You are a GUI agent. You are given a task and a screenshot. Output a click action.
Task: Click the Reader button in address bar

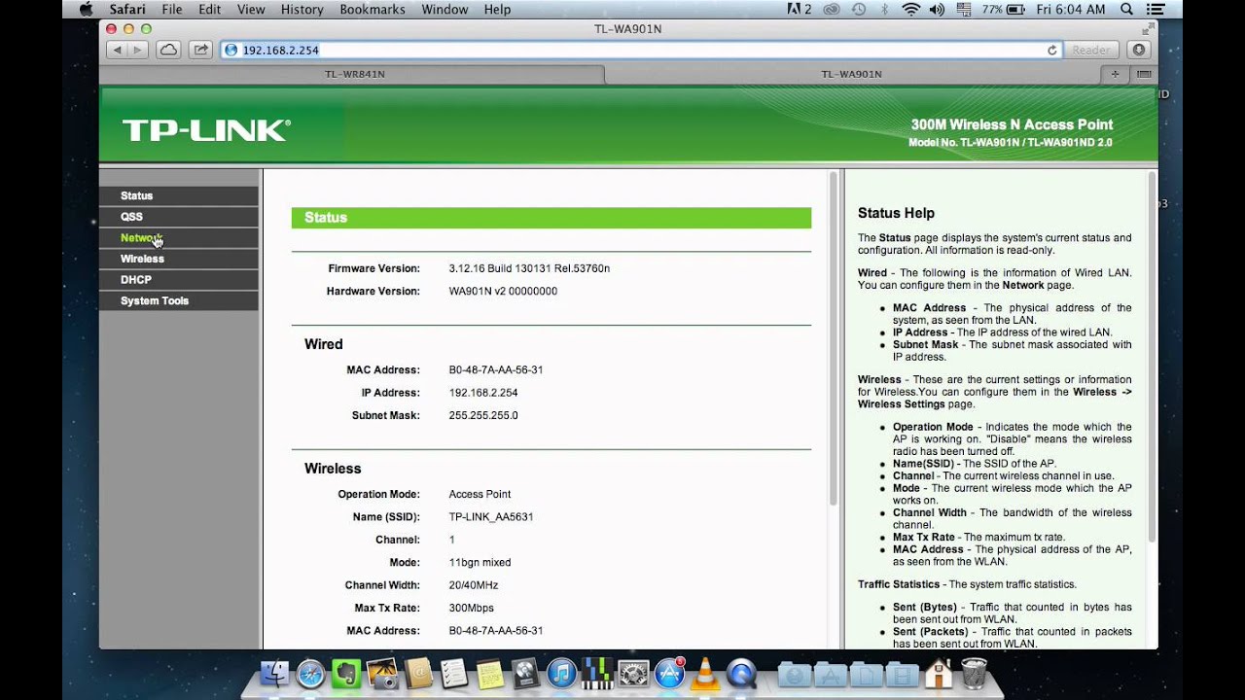(1091, 50)
